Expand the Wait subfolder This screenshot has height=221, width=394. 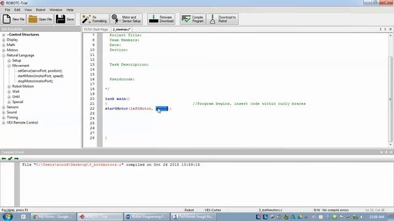tap(9, 91)
